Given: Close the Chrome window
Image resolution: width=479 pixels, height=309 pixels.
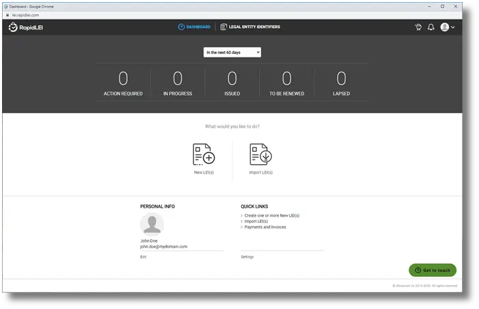Looking at the screenshot, I should pos(456,6).
